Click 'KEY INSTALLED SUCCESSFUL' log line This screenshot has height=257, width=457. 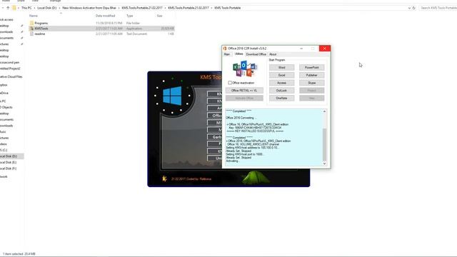[x=255, y=131]
